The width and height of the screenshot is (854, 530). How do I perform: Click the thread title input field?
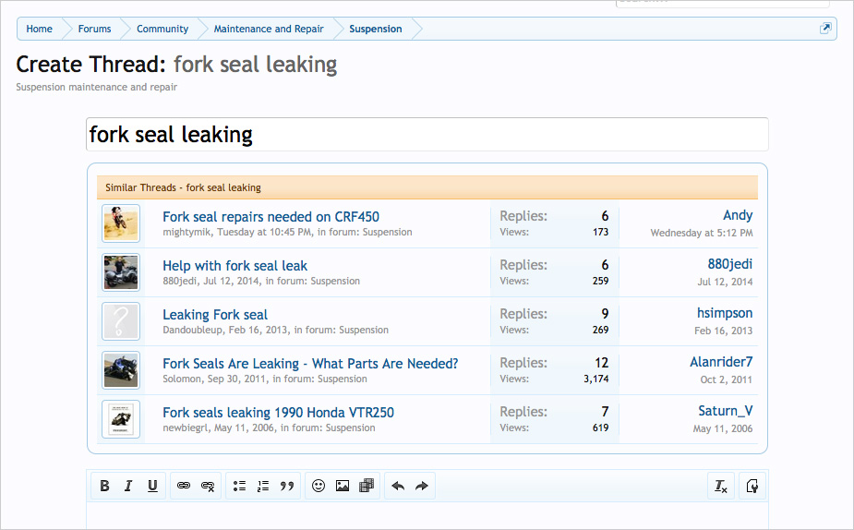[x=427, y=135]
